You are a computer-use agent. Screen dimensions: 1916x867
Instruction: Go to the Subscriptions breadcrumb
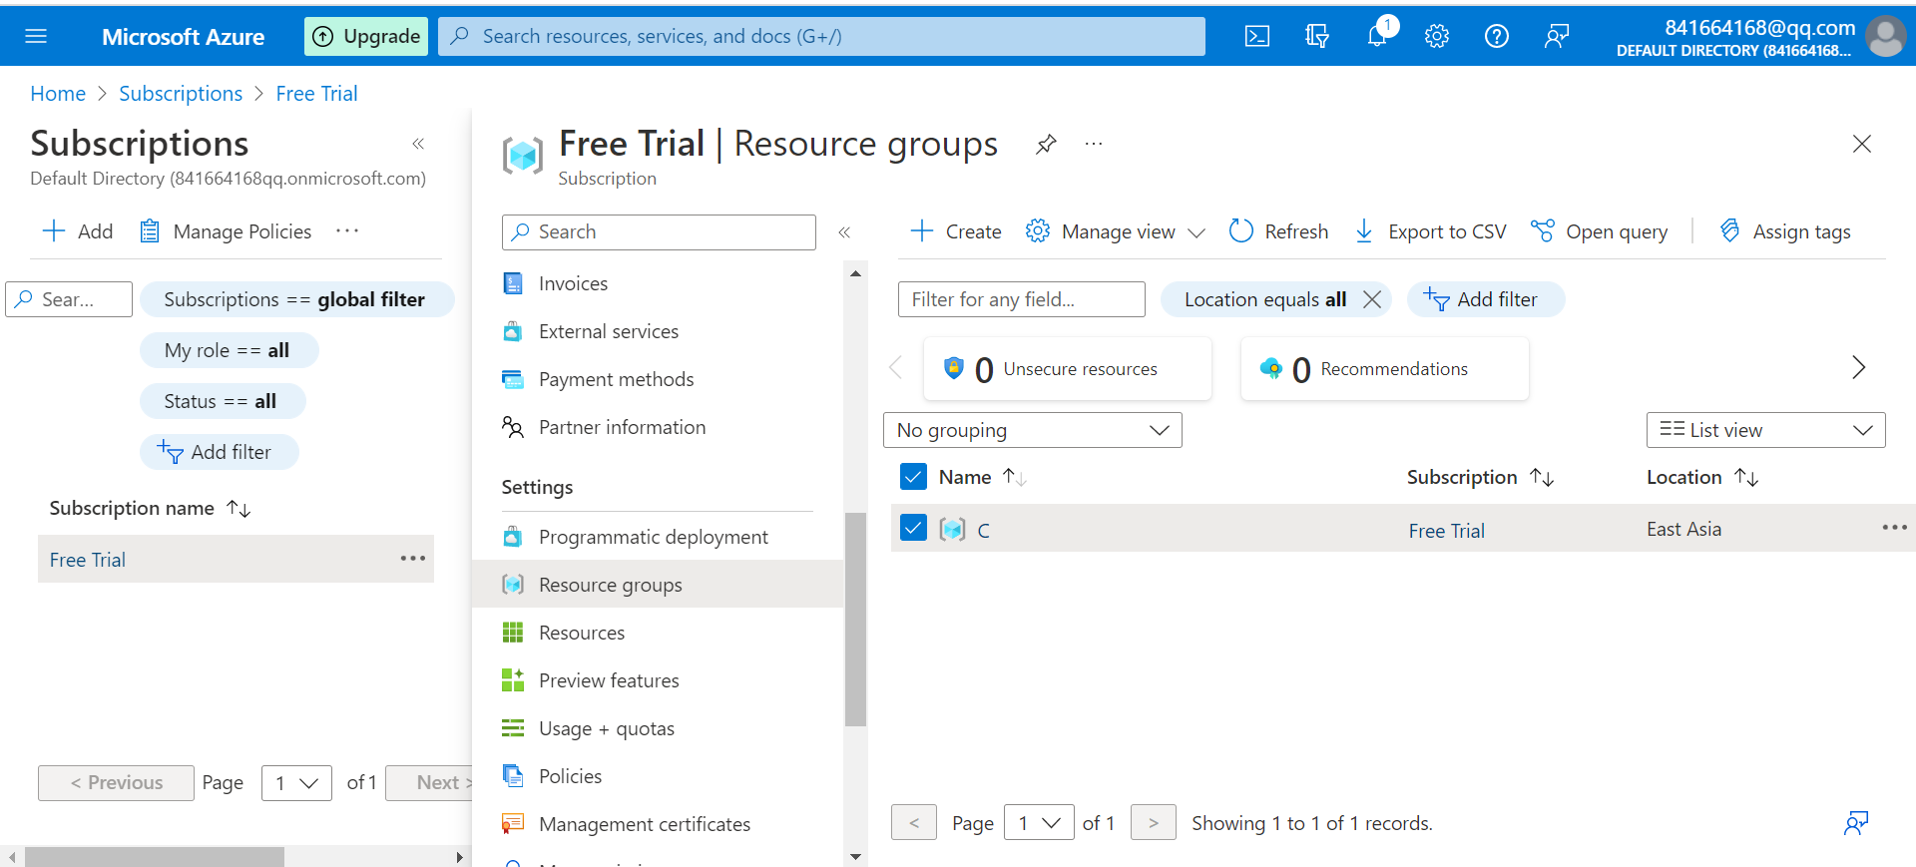(x=181, y=94)
